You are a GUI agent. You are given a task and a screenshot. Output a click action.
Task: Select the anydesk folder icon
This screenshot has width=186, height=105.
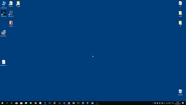click(x=11, y=24)
